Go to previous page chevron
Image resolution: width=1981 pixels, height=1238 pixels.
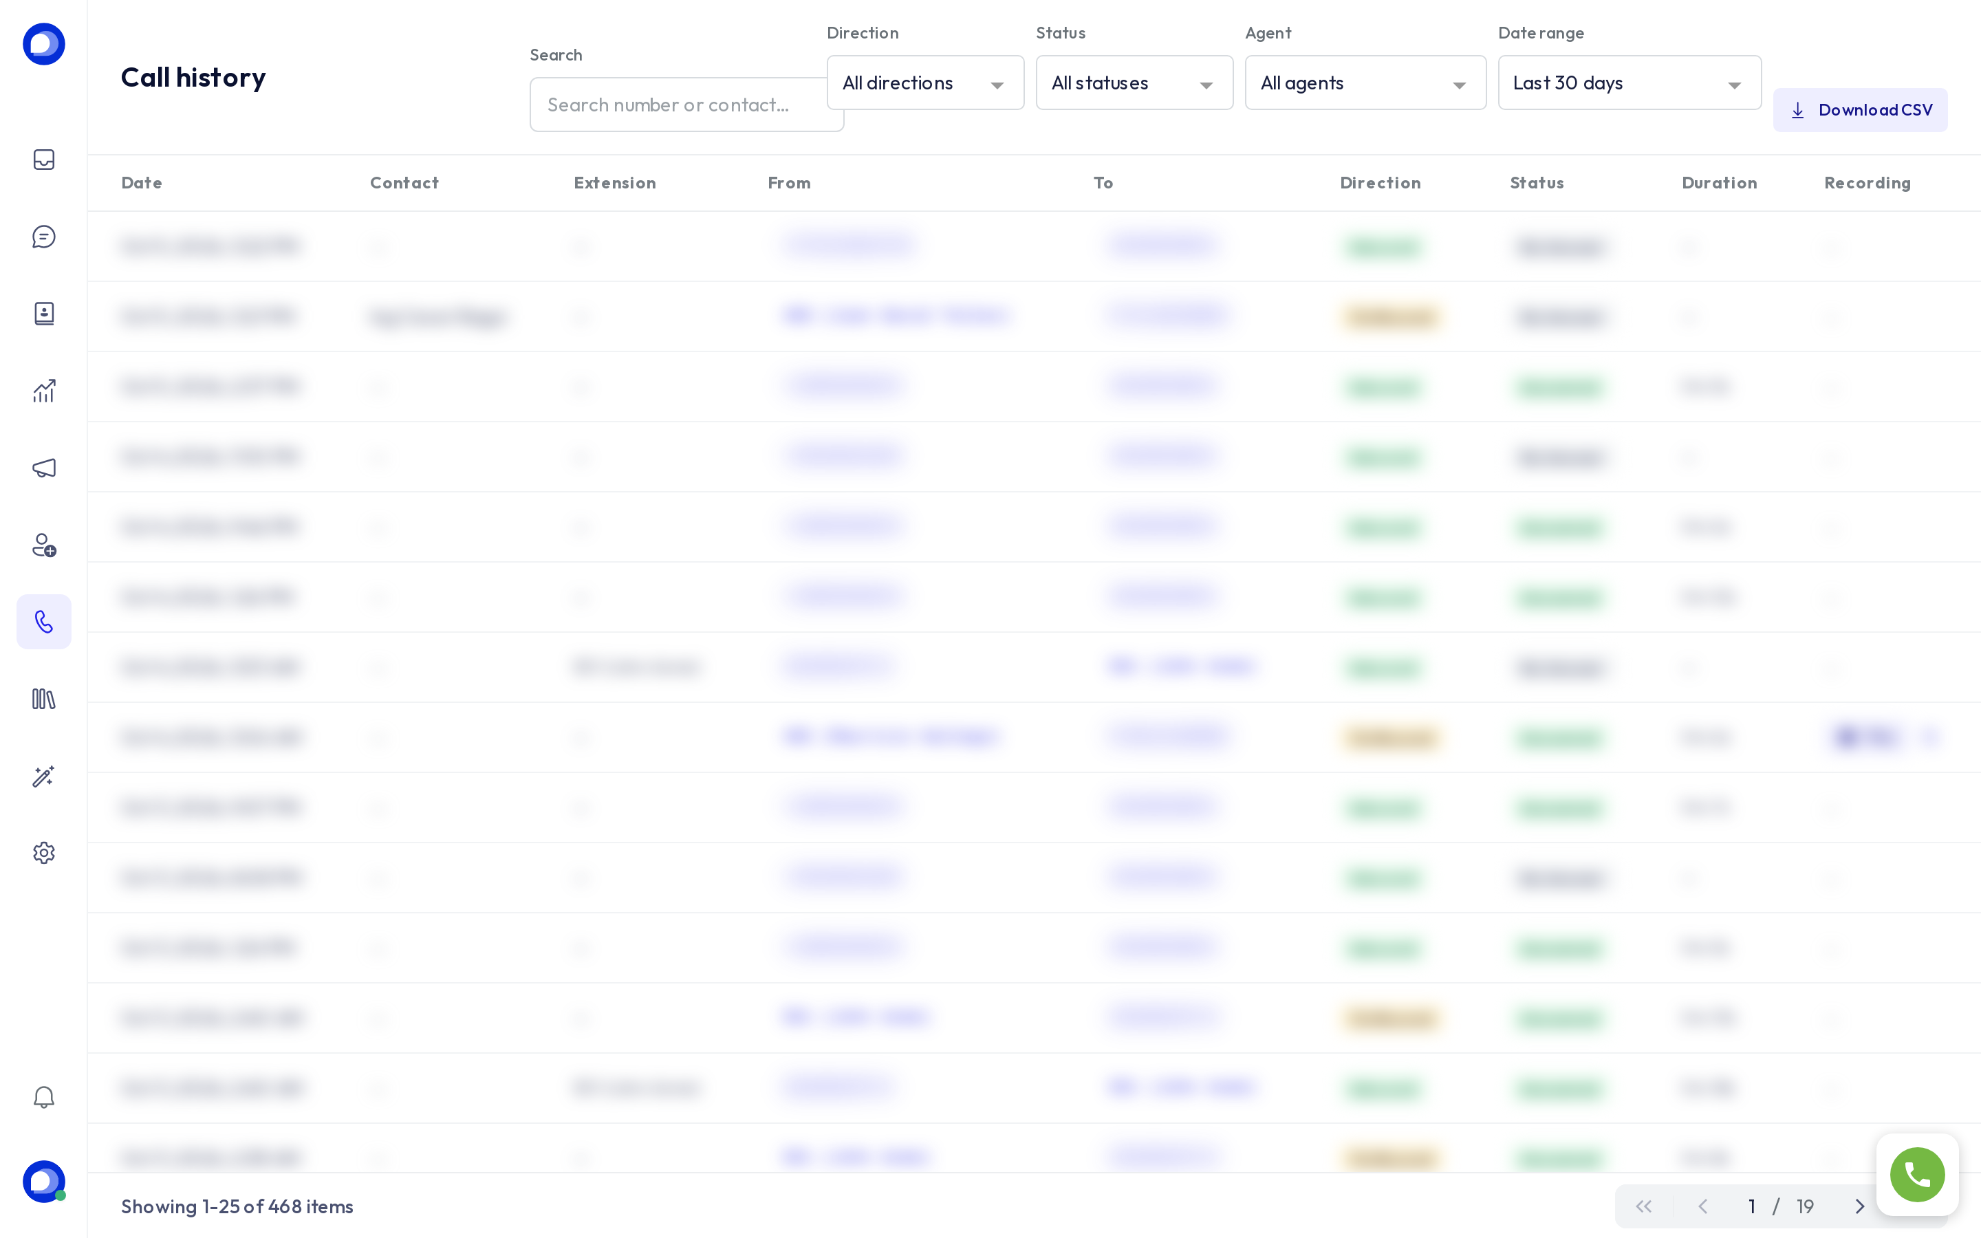tap(1702, 1206)
